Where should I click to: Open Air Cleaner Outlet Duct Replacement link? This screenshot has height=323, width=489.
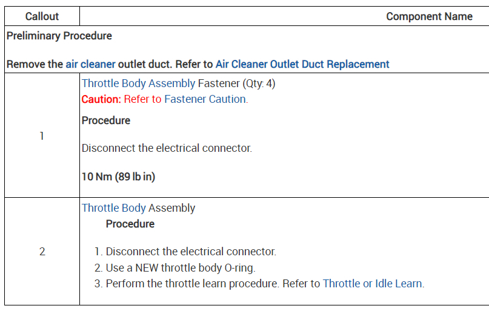(302, 64)
